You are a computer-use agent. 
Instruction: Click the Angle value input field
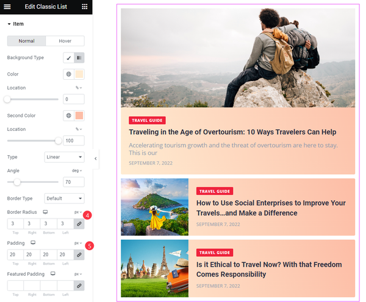pyautogui.click(x=74, y=182)
